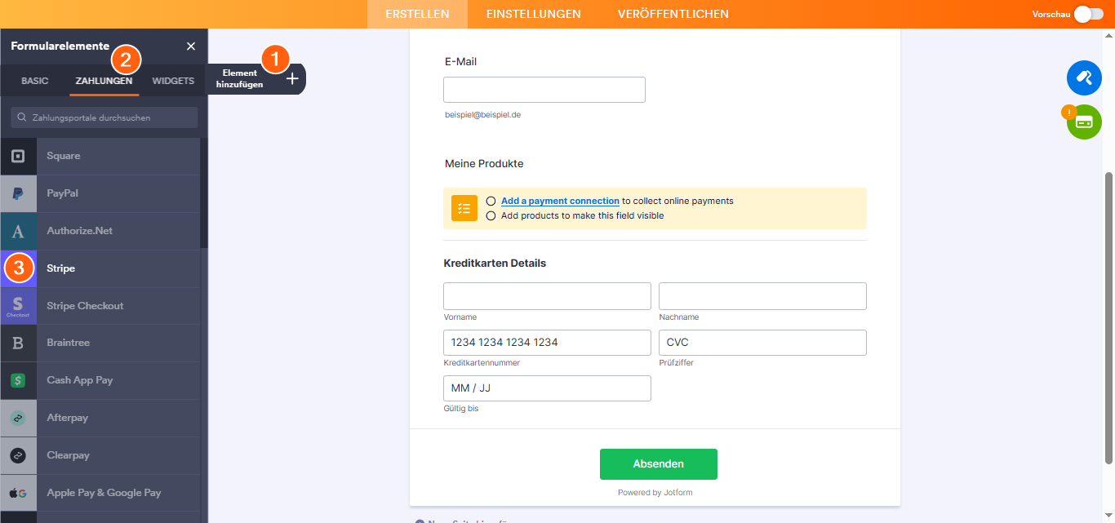Pick the Afterpay payment icon
Screen dimensions: 1115x523
pos(18,418)
